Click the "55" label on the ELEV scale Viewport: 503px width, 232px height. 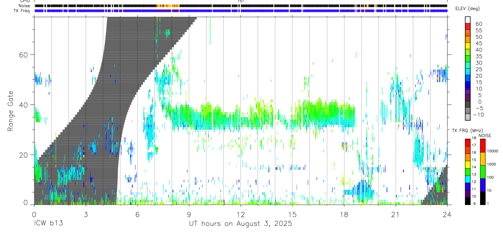point(478,31)
